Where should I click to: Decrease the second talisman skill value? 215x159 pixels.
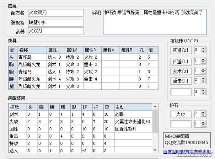[203, 125]
